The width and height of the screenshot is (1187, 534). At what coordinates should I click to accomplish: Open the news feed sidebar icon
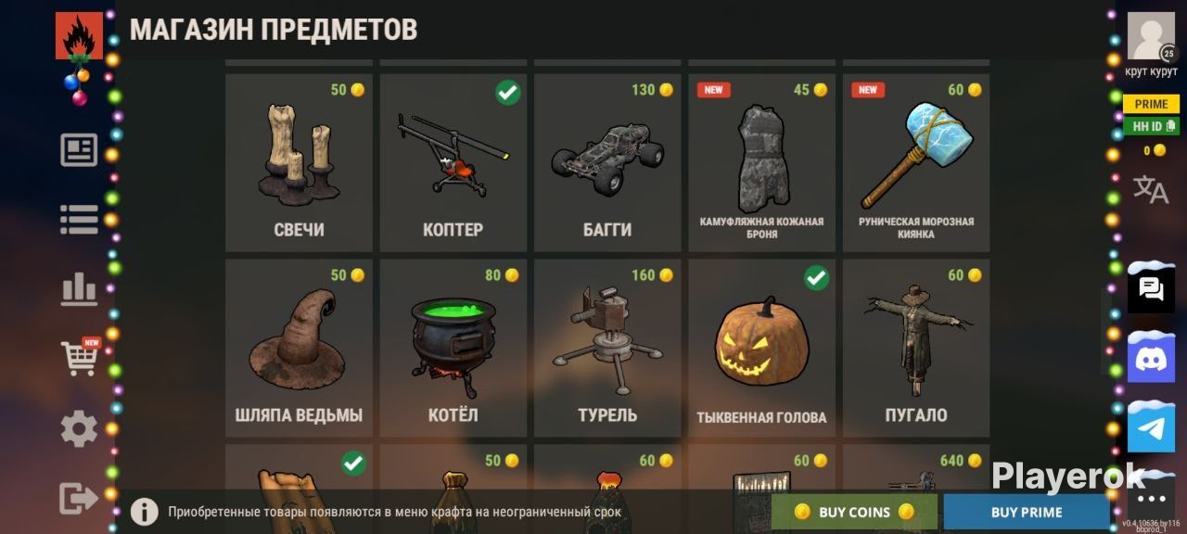(x=79, y=150)
